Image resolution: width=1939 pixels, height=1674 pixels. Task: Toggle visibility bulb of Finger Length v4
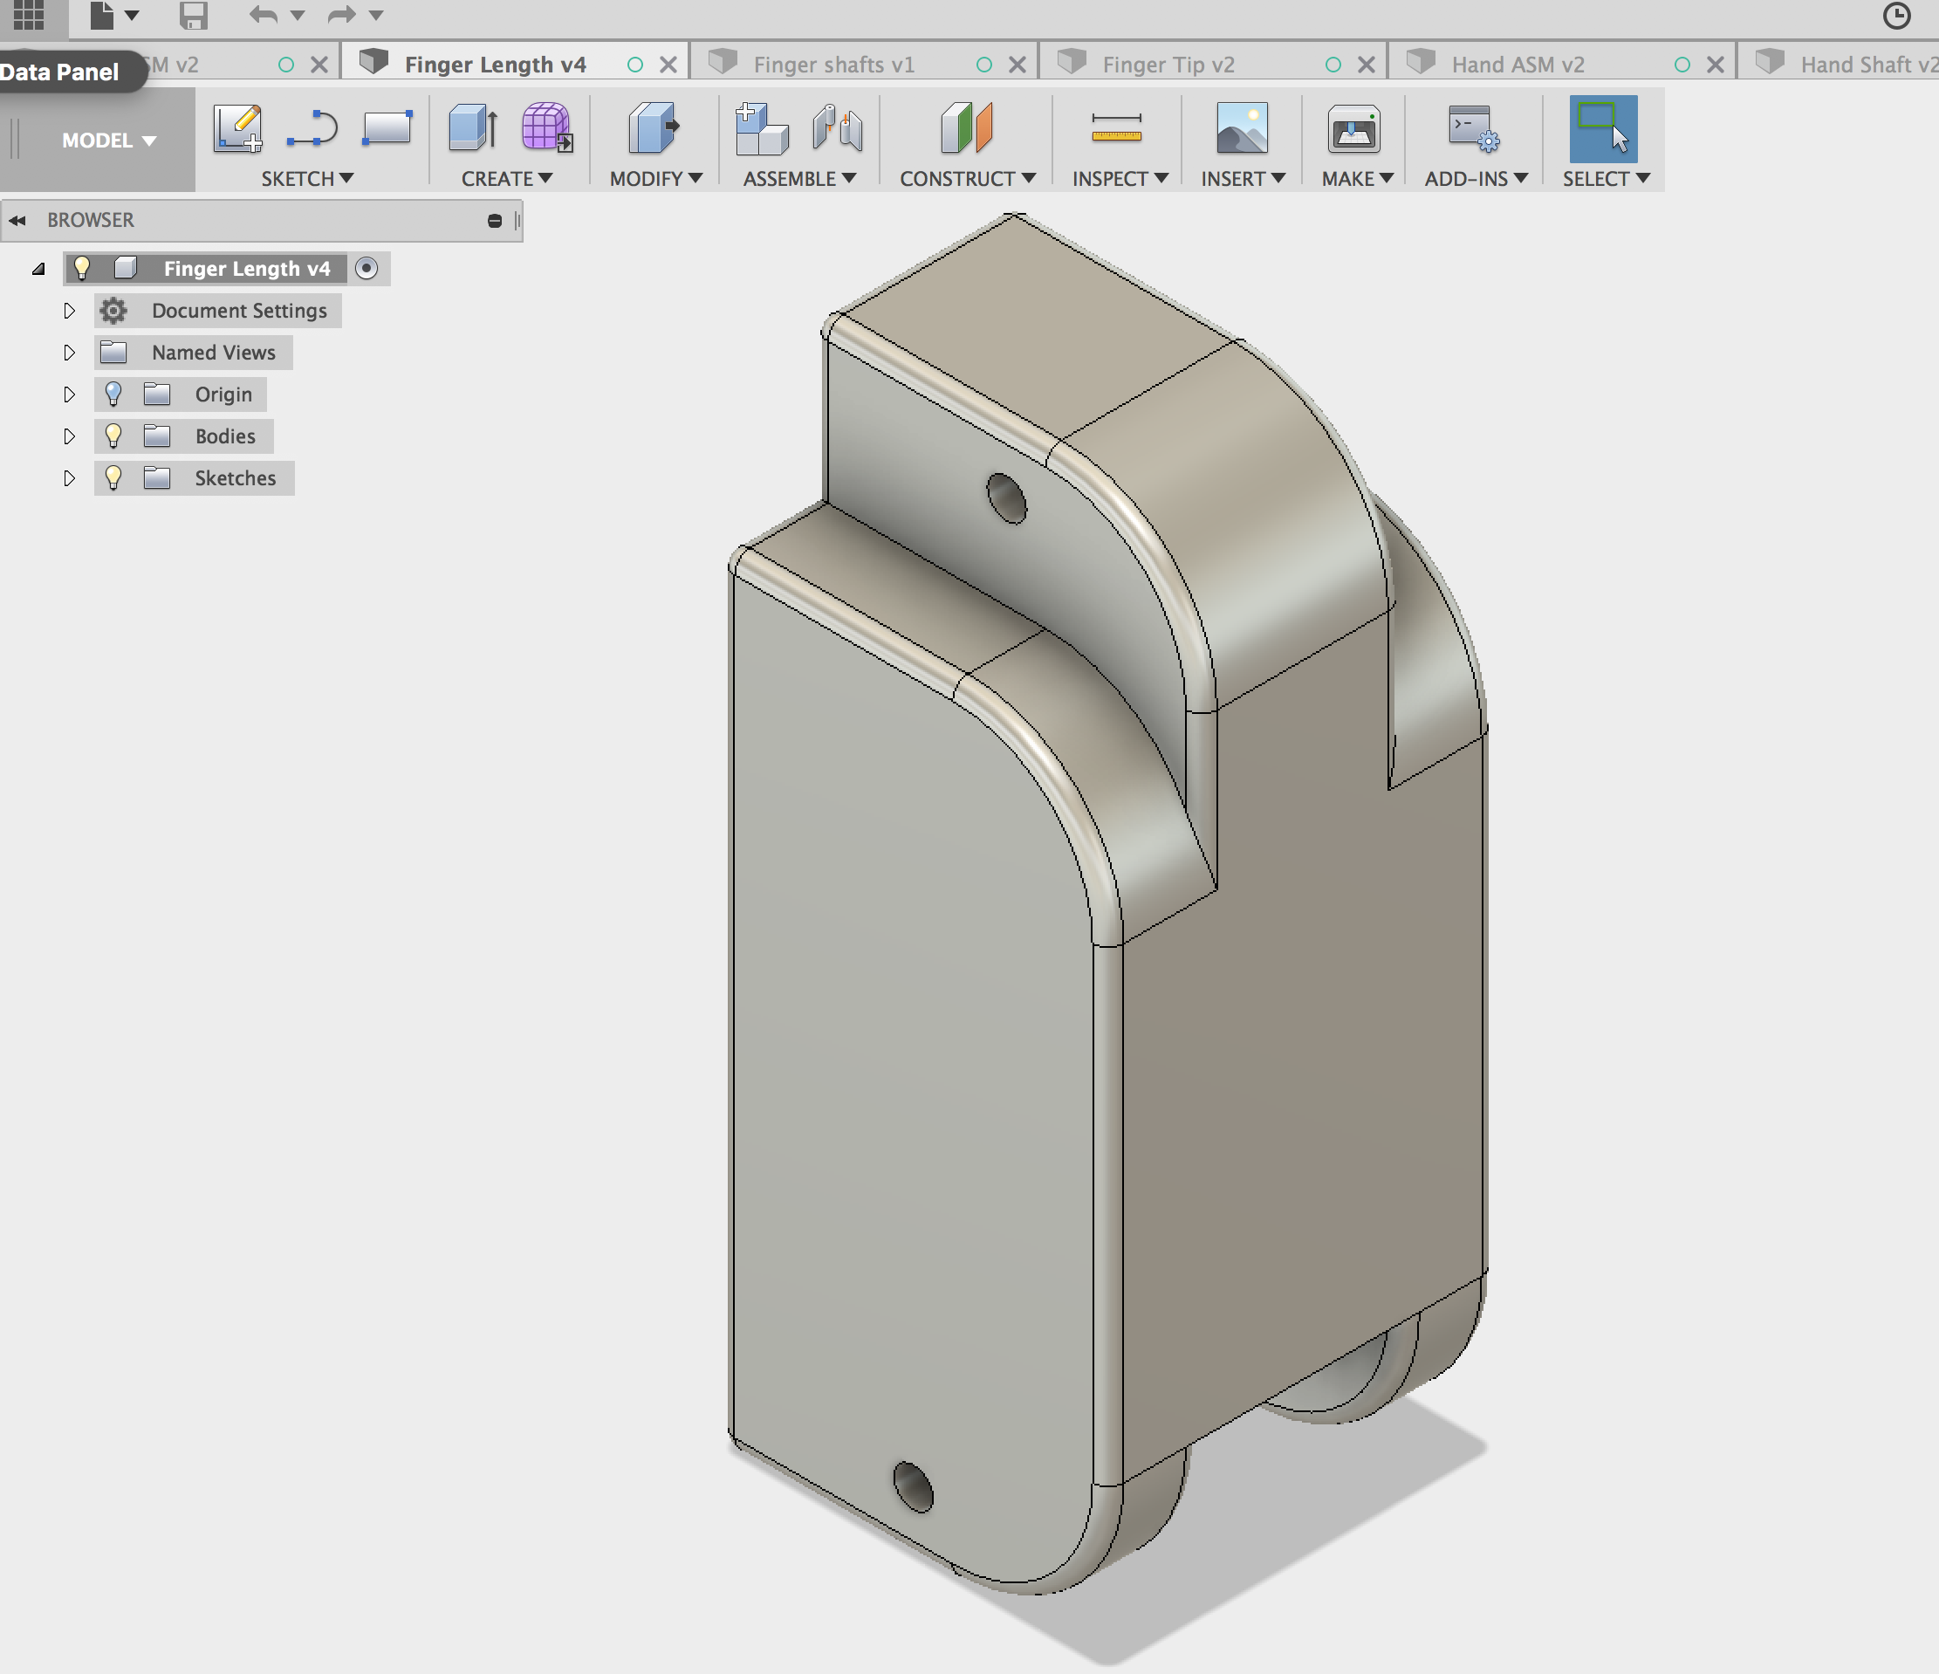tap(82, 269)
